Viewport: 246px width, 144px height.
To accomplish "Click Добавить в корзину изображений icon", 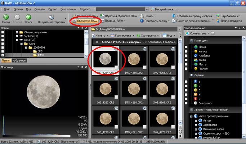I will pyautogui.click(x=174, y=16).
